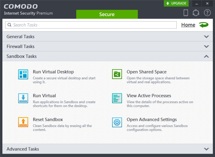Click the View Active Processes list icon
215x157 pixels.
click(117, 98)
